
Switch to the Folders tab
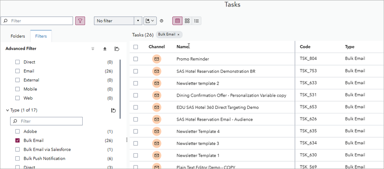(18, 36)
